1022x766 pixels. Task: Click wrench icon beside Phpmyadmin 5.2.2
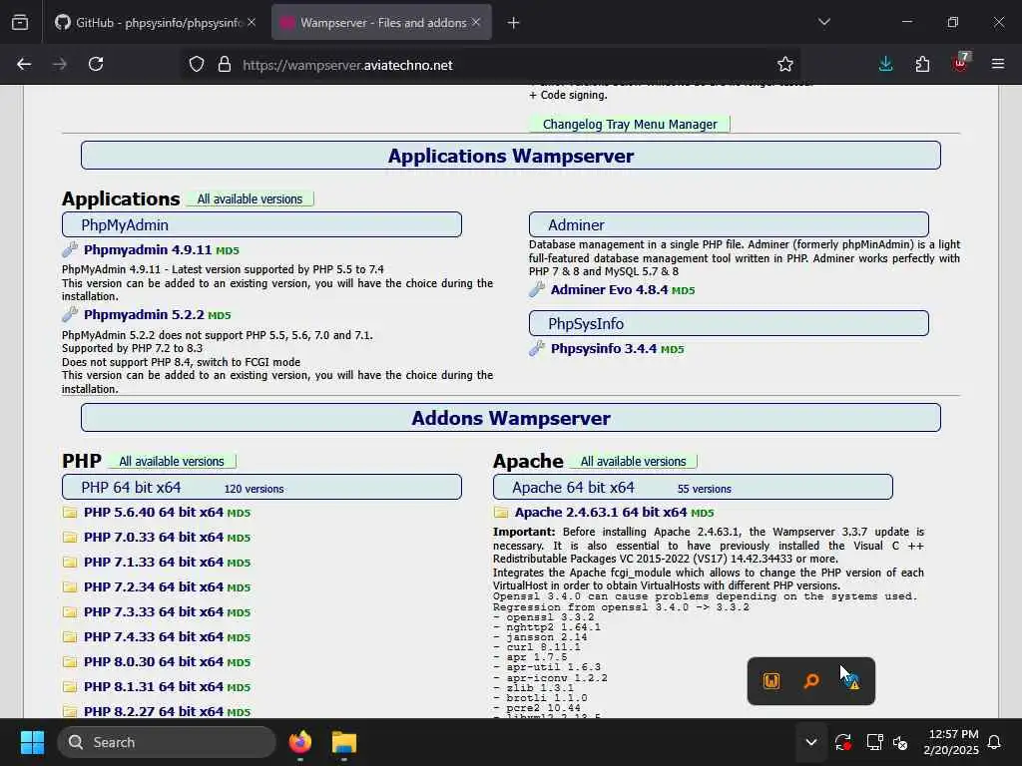click(70, 314)
